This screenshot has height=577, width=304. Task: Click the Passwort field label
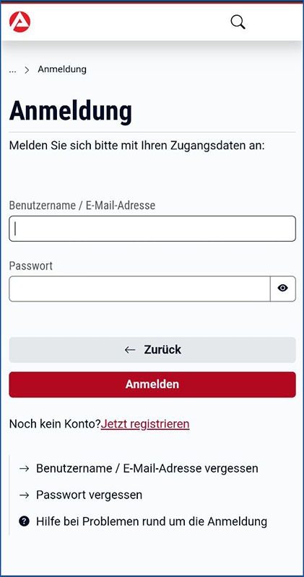[31, 265]
